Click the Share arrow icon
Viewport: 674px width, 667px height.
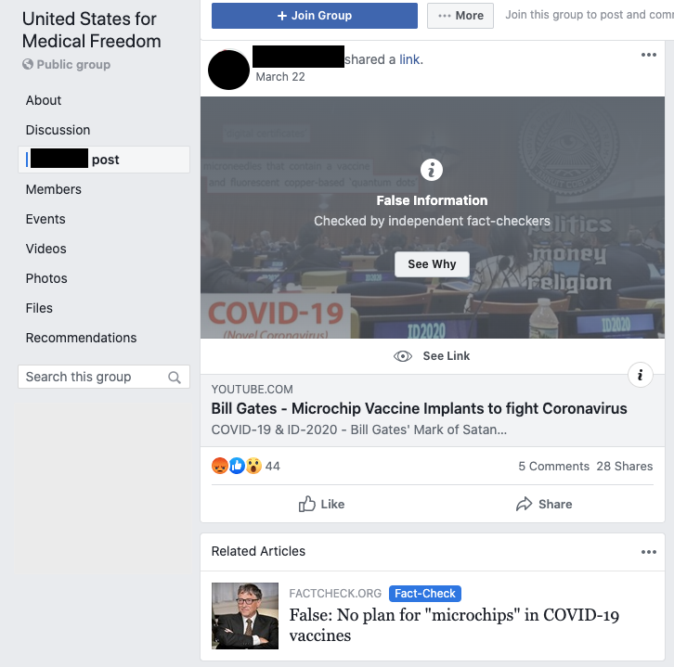(x=524, y=504)
